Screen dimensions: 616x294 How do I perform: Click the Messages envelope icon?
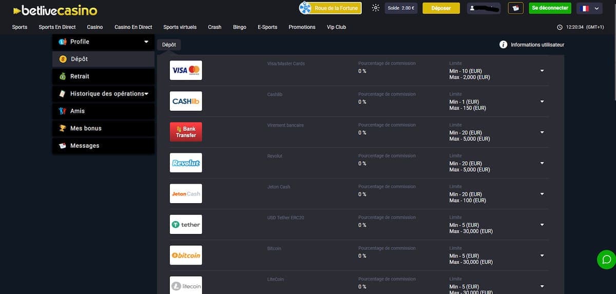pos(63,146)
